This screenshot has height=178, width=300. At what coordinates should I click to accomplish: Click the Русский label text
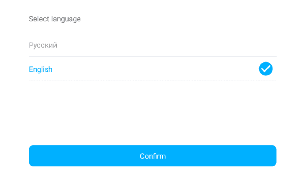43,45
